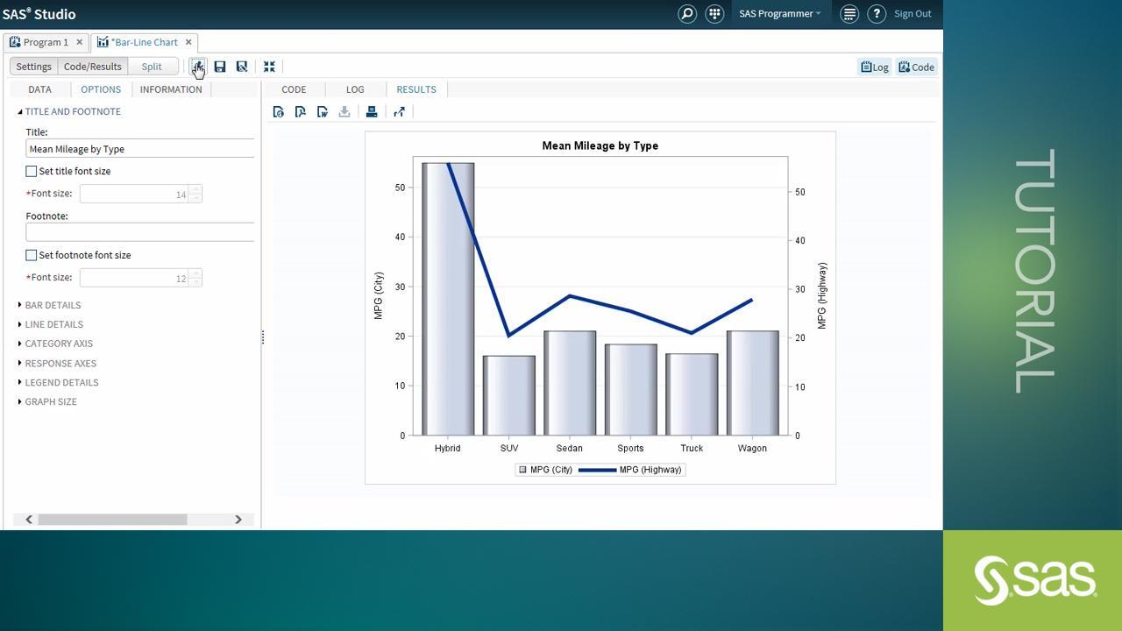Open the search icon in header
This screenshot has height=631, width=1122.
click(687, 14)
